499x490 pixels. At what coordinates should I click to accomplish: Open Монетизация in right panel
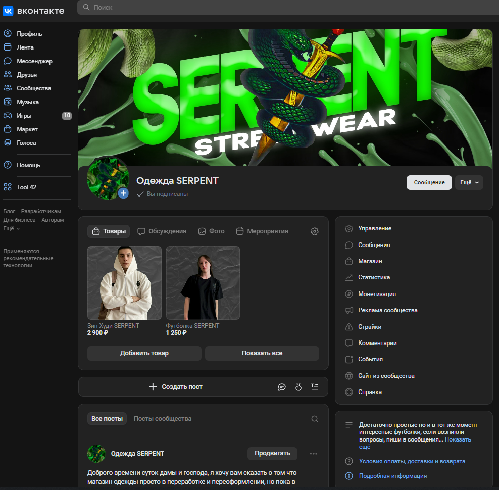pyautogui.click(x=370, y=294)
